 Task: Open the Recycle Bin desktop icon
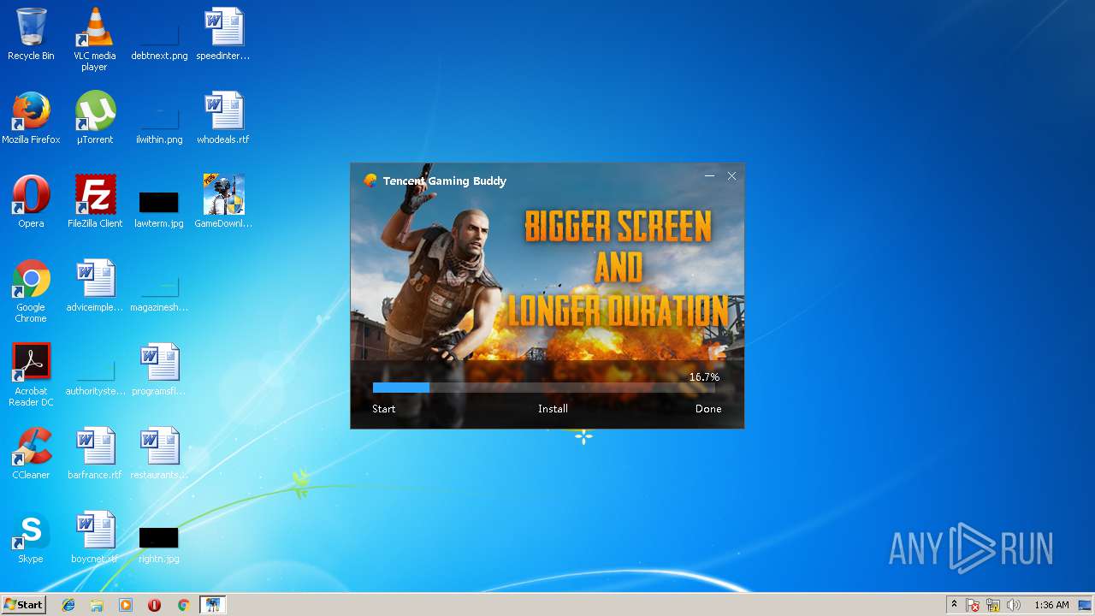[31, 34]
